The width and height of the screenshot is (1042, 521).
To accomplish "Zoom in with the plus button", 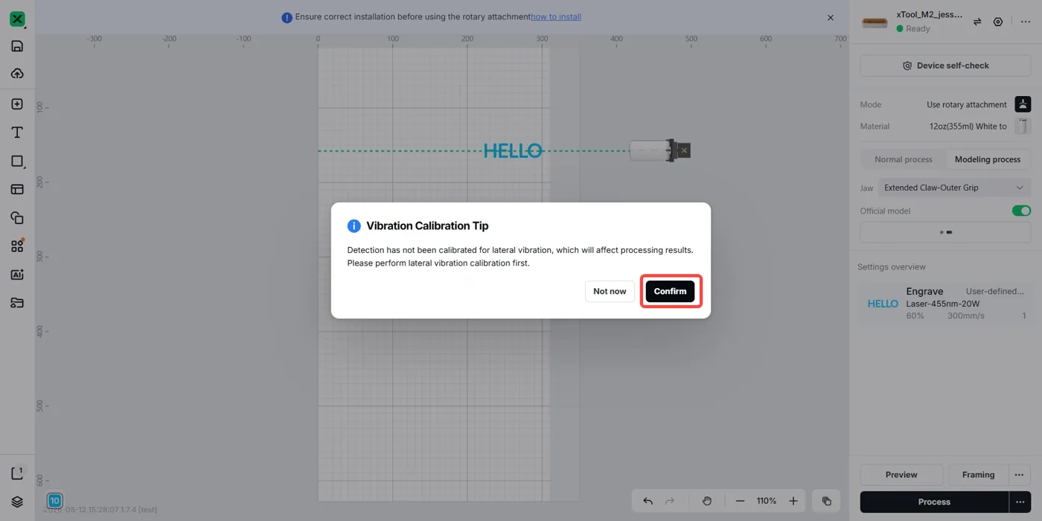I will click(x=793, y=501).
